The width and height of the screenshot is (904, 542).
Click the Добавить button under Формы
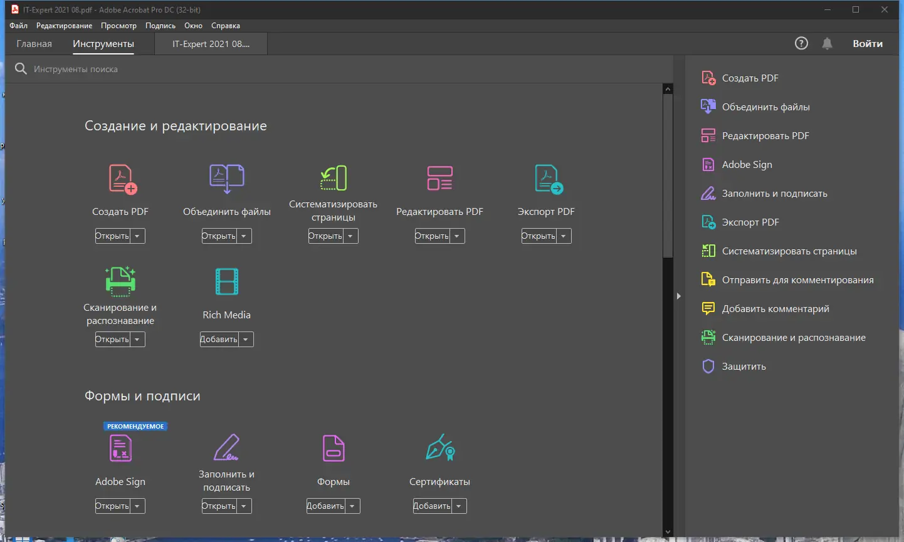326,506
